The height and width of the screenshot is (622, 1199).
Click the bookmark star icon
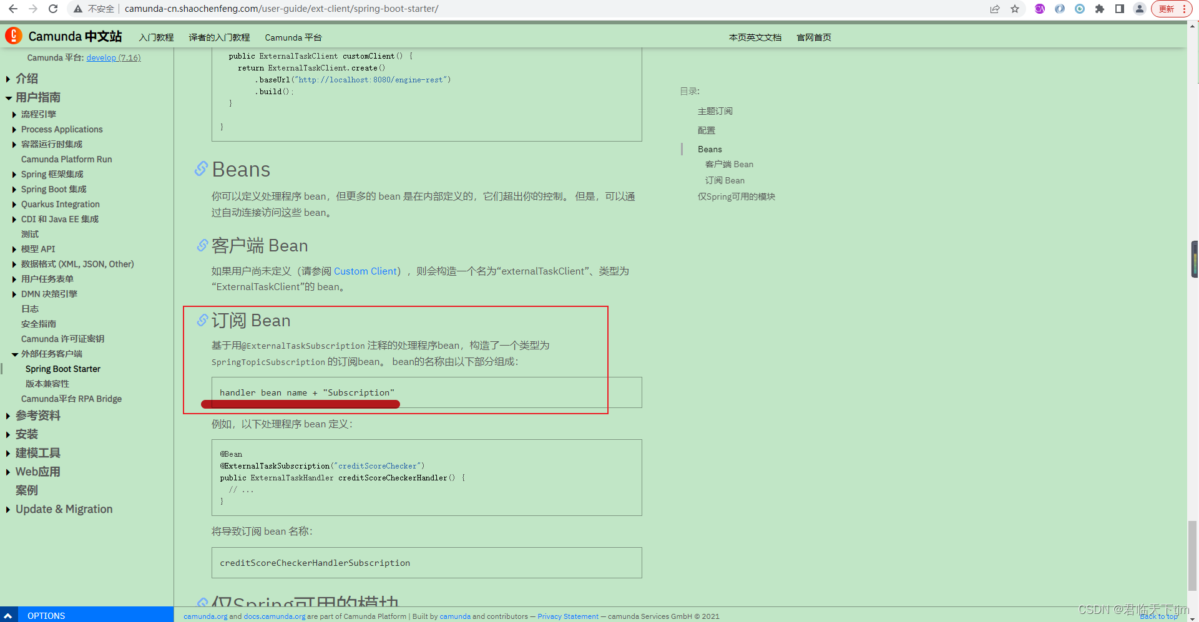click(1015, 9)
